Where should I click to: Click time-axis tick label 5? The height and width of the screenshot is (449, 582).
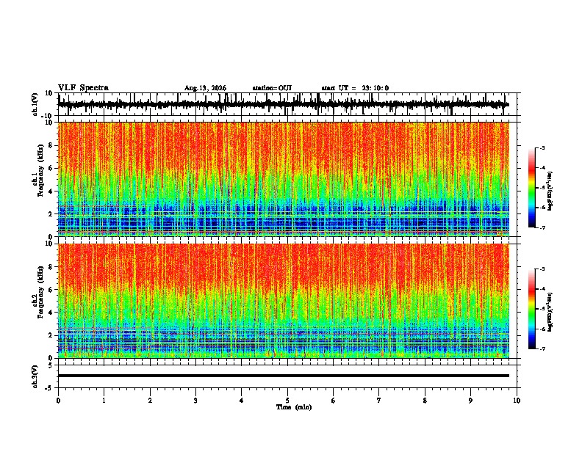pos(287,401)
